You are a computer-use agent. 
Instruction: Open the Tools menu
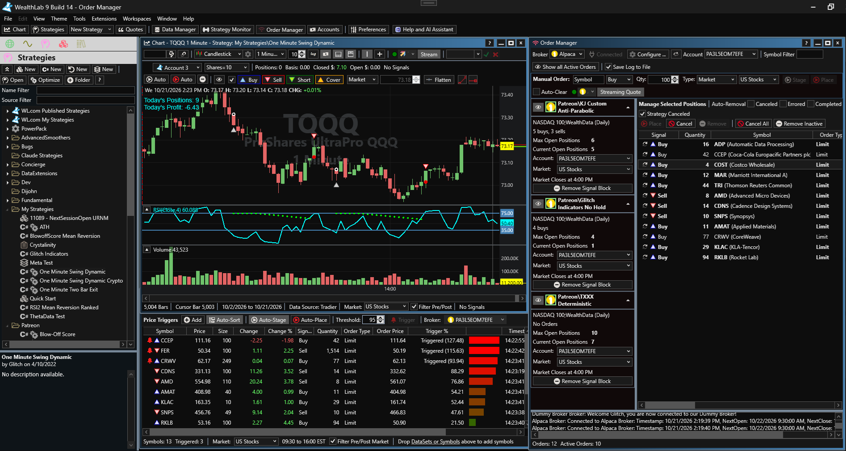click(x=79, y=19)
